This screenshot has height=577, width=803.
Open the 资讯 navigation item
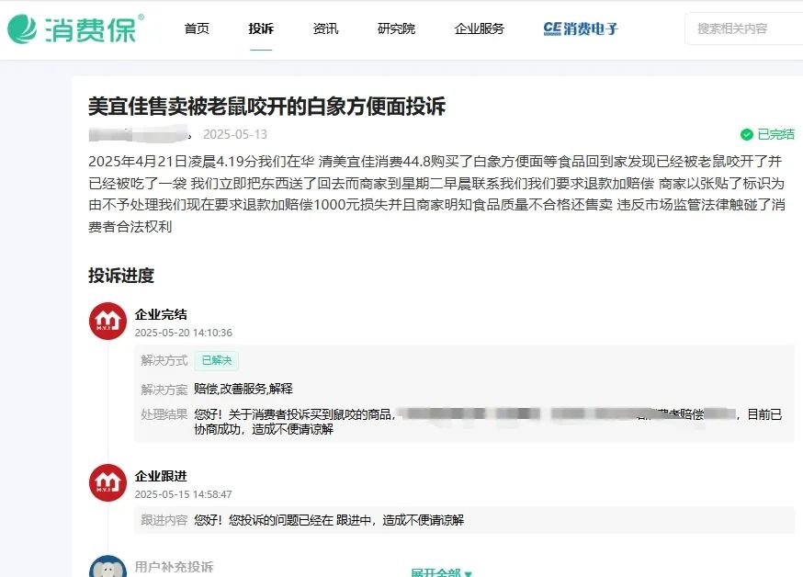(325, 28)
